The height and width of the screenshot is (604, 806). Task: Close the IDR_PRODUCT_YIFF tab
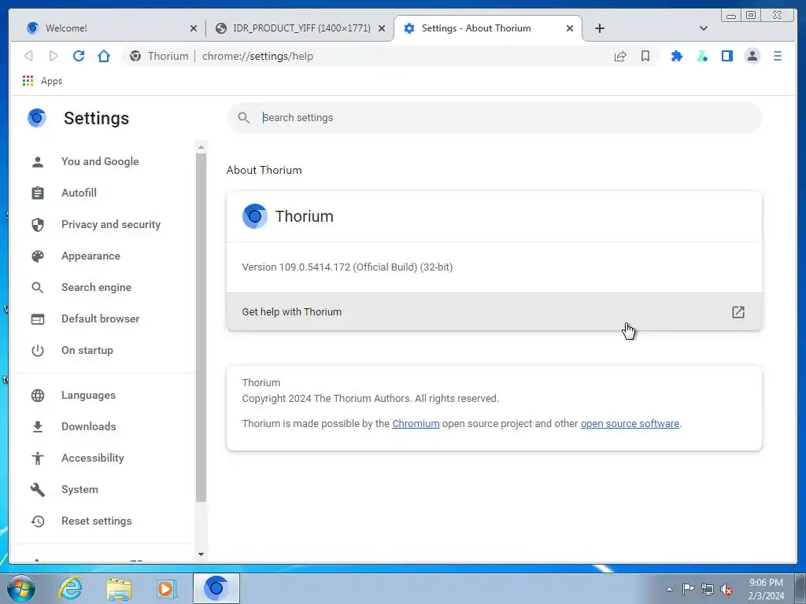pos(382,28)
